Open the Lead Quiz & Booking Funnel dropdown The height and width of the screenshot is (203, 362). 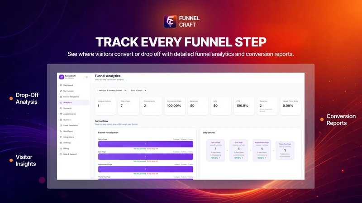tap(111, 91)
